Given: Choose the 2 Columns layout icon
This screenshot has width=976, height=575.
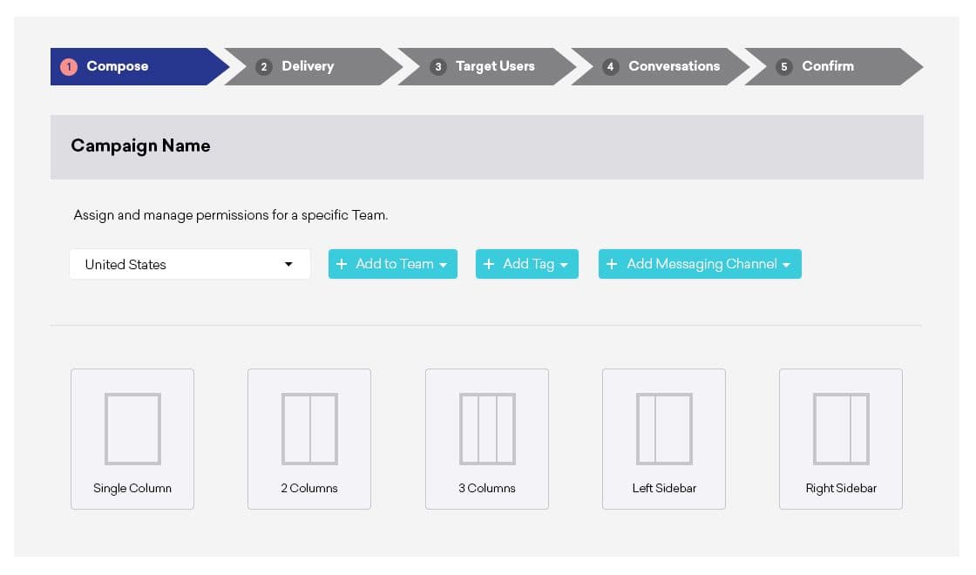Looking at the screenshot, I should tap(309, 429).
